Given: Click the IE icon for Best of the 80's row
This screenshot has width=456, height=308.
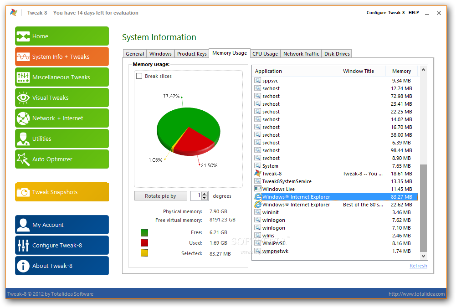Looking at the screenshot, I should [x=258, y=205].
